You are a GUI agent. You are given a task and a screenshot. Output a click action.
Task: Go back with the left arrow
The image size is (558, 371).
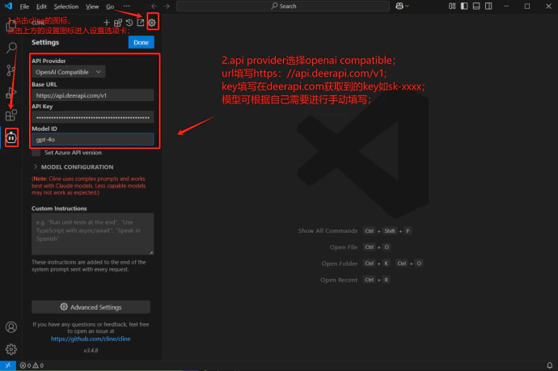(154, 6)
